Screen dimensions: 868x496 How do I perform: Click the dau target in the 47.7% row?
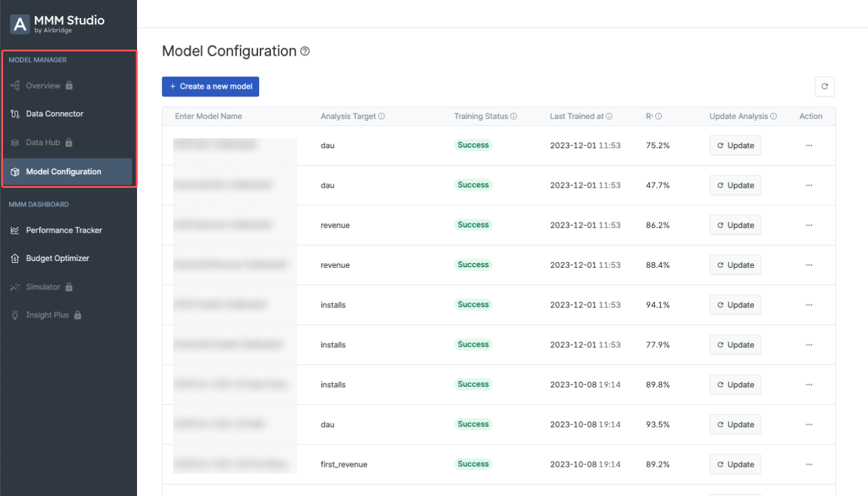click(x=327, y=185)
